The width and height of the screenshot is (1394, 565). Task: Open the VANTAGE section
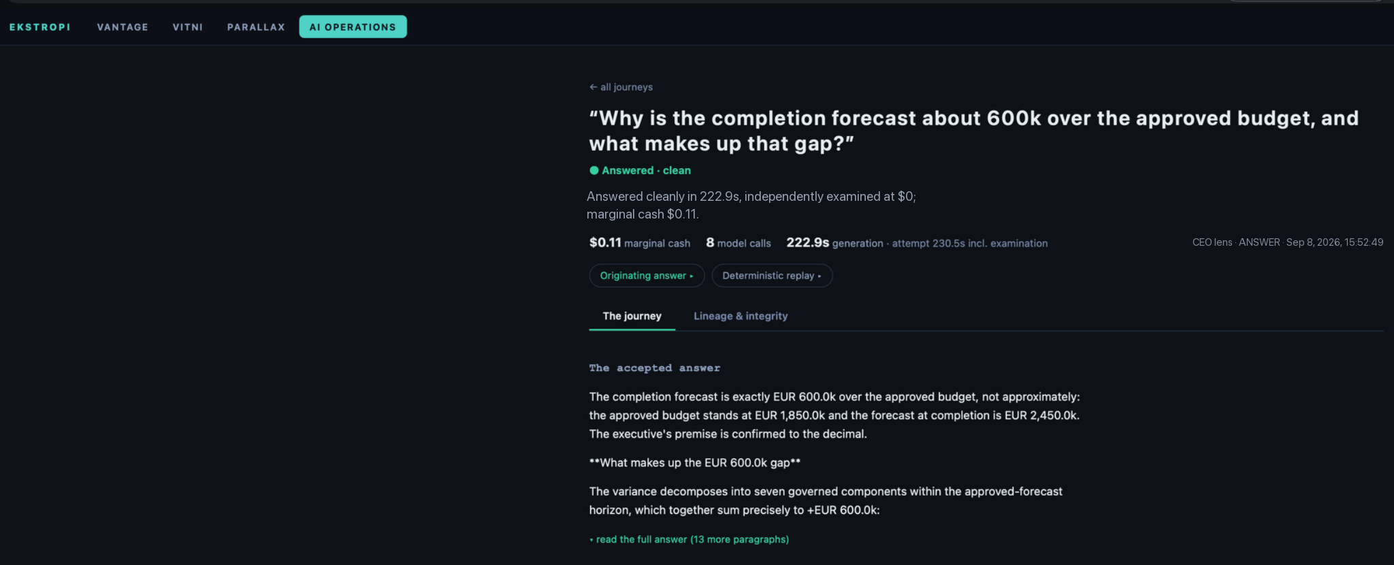click(123, 27)
